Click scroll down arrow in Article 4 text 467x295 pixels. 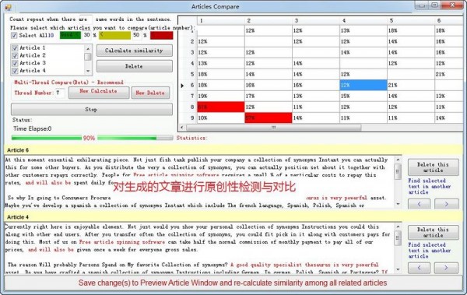pos(398,269)
